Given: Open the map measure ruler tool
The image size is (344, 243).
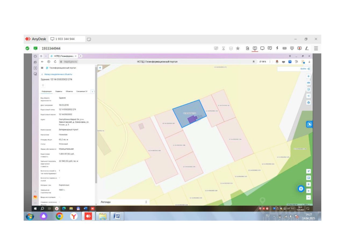Looking at the screenshot, I should pyautogui.click(x=309, y=83).
